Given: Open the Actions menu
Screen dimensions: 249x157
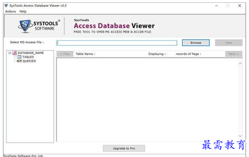Looking at the screenshot, I should pos(10,12).
